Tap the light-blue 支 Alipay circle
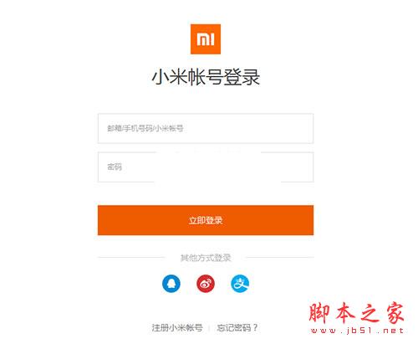The image size is (418, 344). point(240,284)
